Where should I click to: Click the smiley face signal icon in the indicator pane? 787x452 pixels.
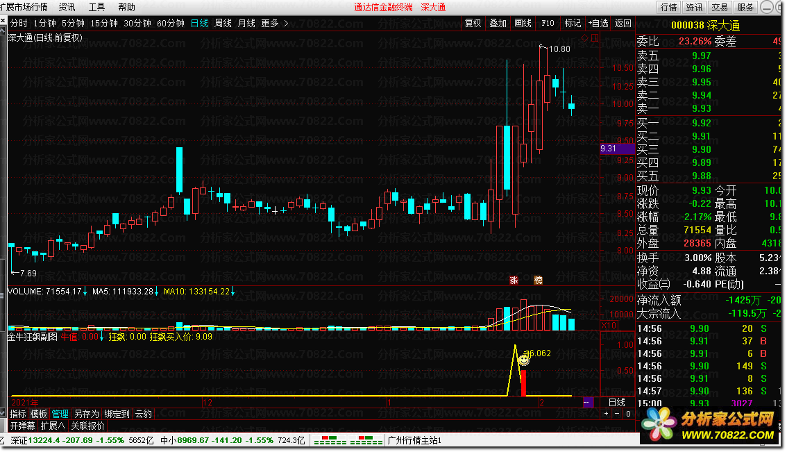523,360
